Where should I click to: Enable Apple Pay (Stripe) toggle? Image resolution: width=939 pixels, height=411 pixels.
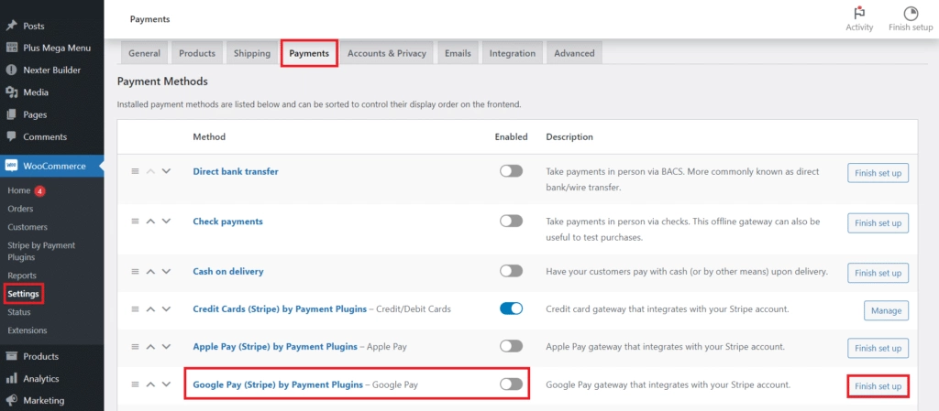511,347
